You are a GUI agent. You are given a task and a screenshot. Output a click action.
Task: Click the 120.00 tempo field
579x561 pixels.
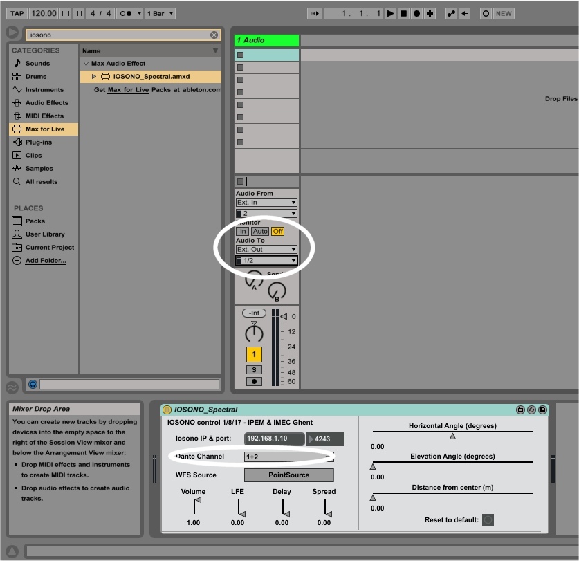(x=44, y=14)
